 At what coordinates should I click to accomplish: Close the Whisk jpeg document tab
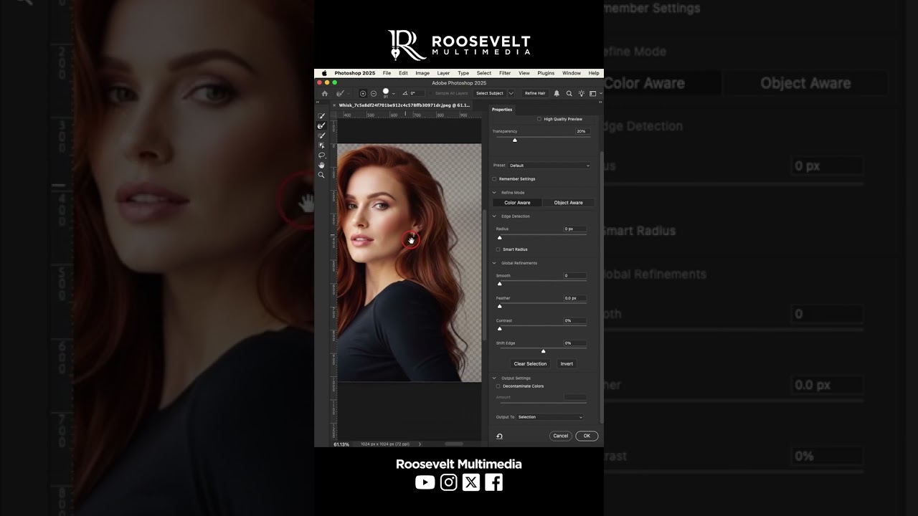pos(334,105)
